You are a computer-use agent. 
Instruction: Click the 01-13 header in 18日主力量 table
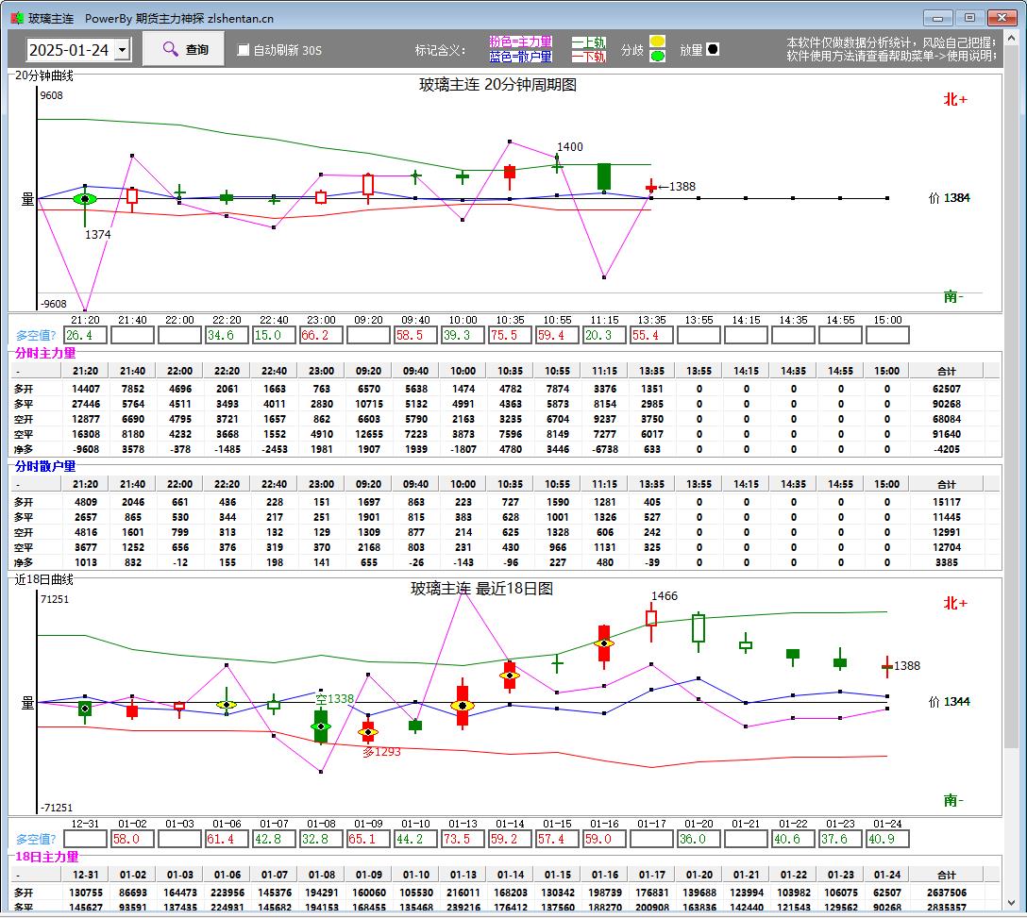(463, 876)
